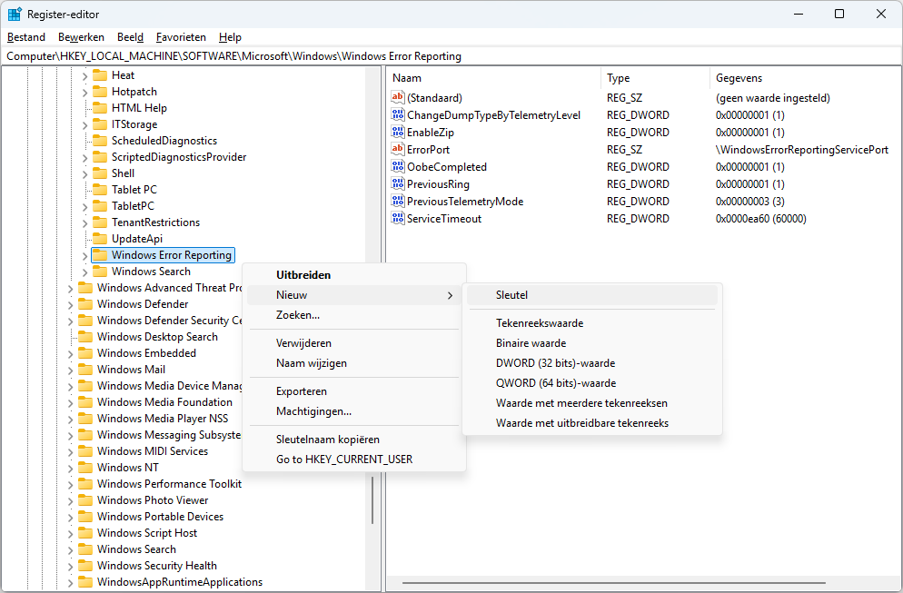Viewport: 903px width, 593px height.
Task: Click the TenantRestrictions folder icon
Action: pos(100,222)
